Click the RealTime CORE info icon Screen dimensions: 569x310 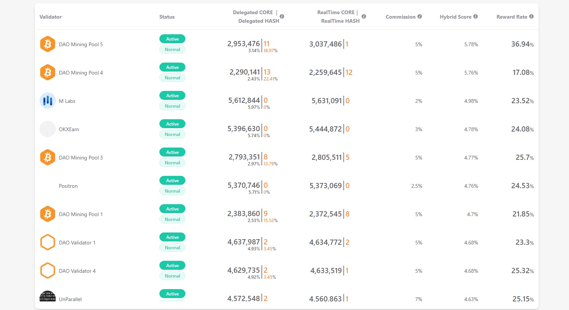coord(364,16)
